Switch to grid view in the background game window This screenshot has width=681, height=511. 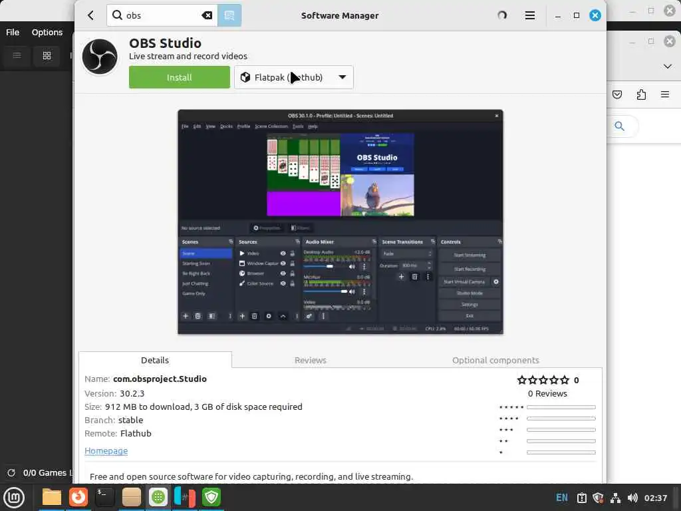click(x=47, y=55)
